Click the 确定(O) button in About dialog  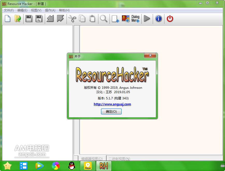click(x=111, y=112)
